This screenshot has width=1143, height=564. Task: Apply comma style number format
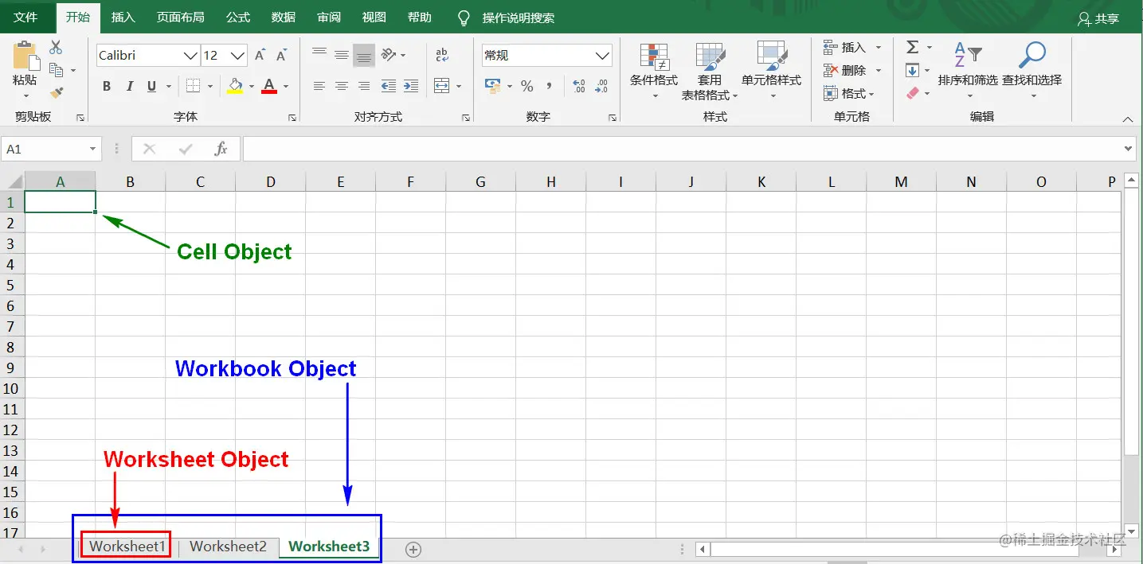pyautogui.click(x=550, y=86)
